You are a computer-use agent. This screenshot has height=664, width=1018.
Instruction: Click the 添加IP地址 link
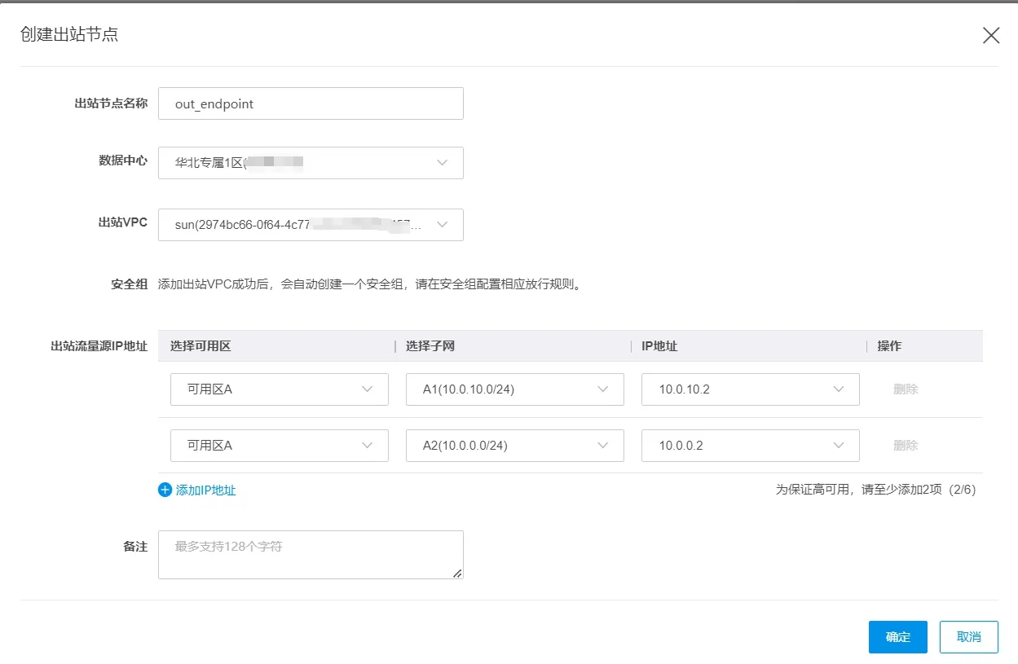206,490
